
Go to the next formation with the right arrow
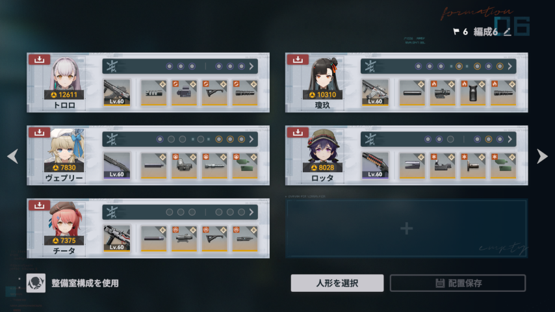pos(542,156)
